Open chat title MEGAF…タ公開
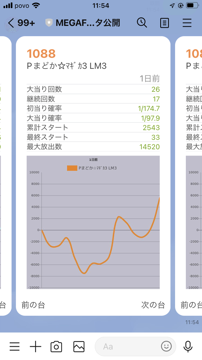Screen dimensions: 202x360 pos(88,23)
